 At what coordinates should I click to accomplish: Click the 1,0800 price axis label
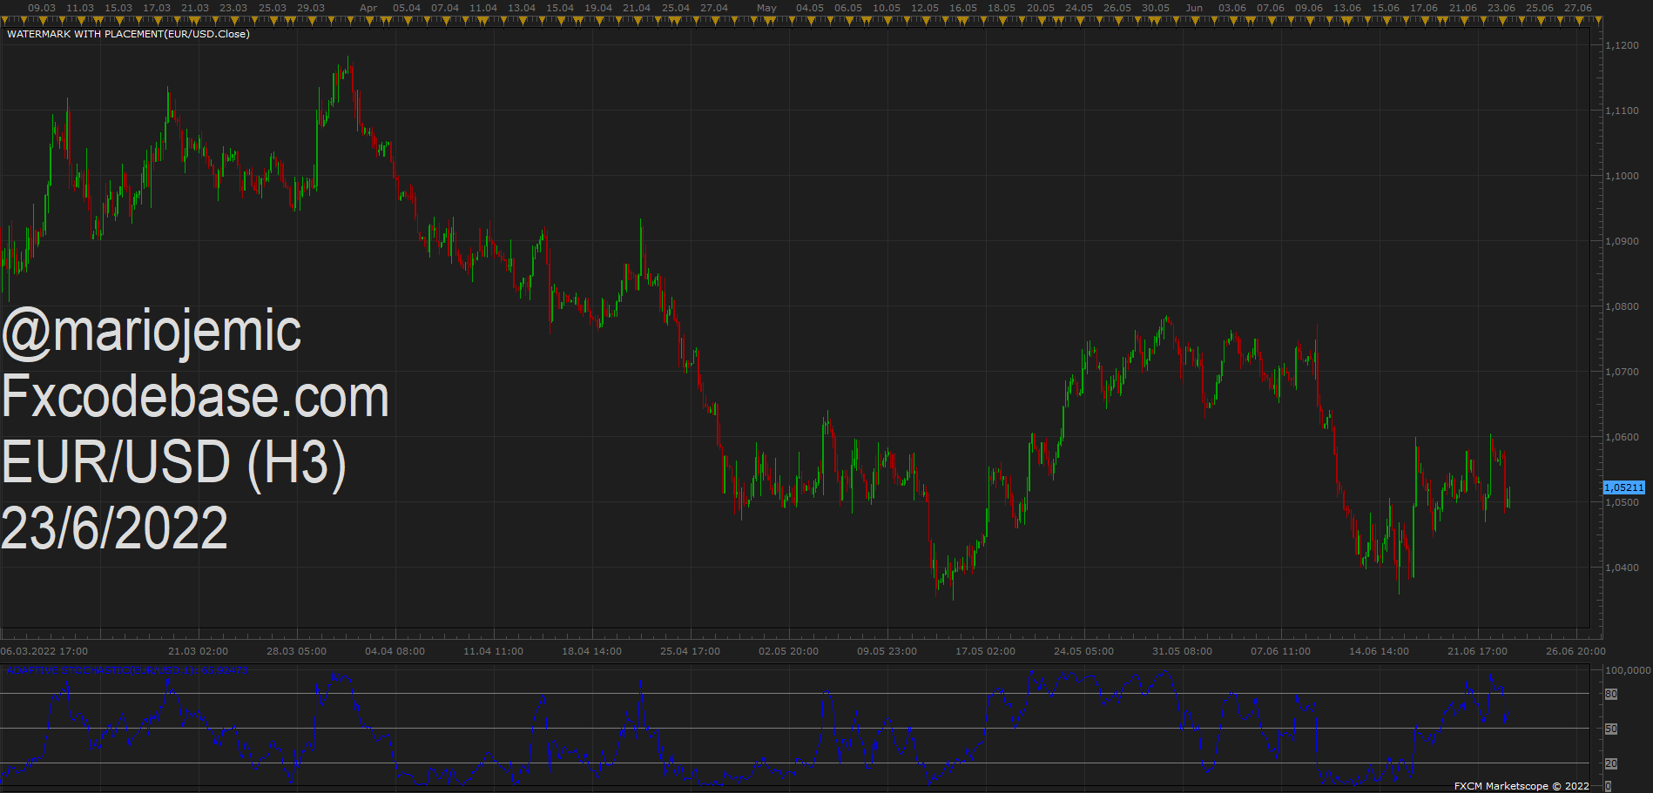click(1622, 306)
